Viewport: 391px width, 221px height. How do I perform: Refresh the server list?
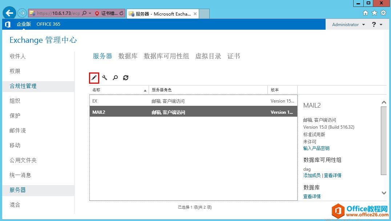pyautogui.click(x=125, y=78)
